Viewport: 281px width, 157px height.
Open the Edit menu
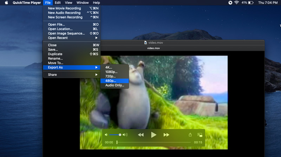pyautogui.click(x=58, y=2)
